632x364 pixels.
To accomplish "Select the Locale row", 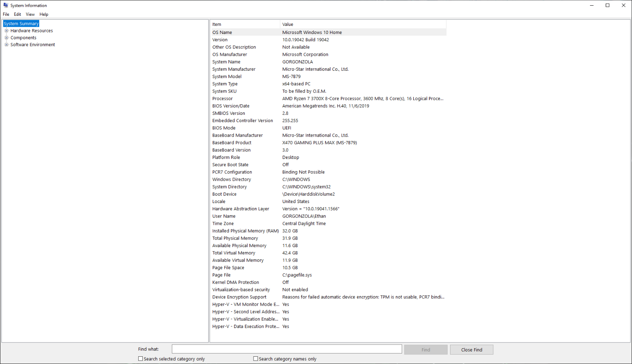I will click(x=328, y=201).
